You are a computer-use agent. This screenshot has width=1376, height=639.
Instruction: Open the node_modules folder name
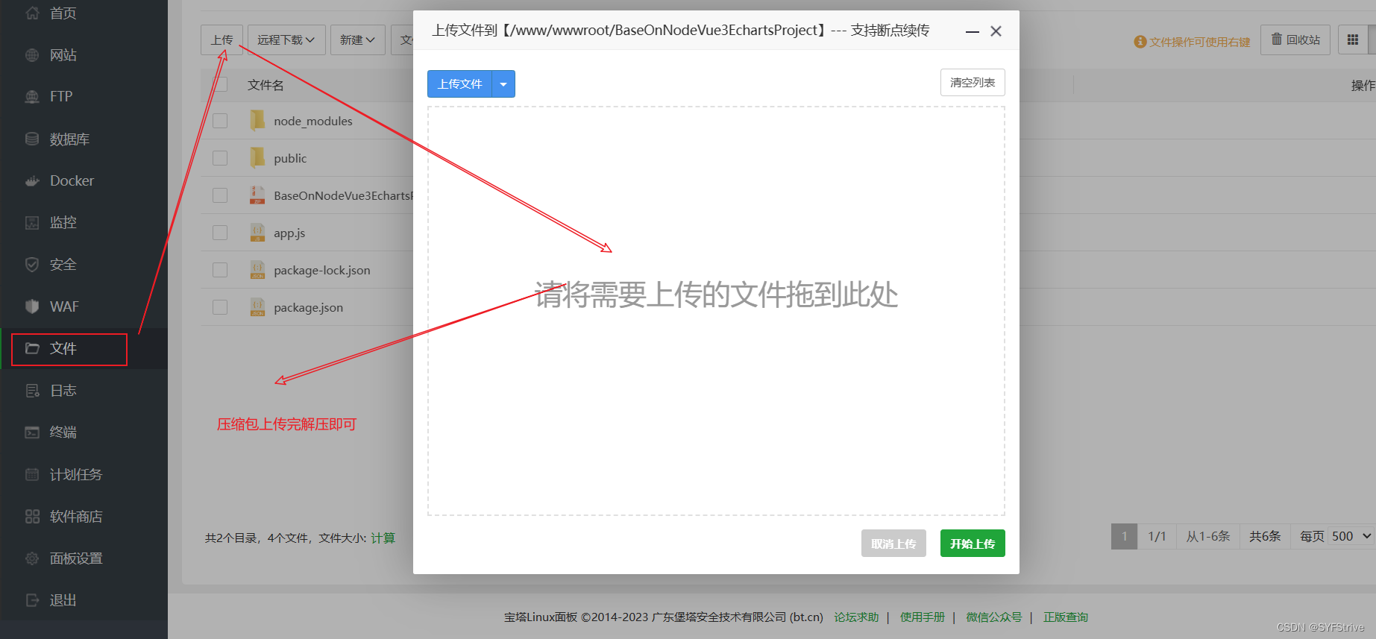(x=313, y=121)
